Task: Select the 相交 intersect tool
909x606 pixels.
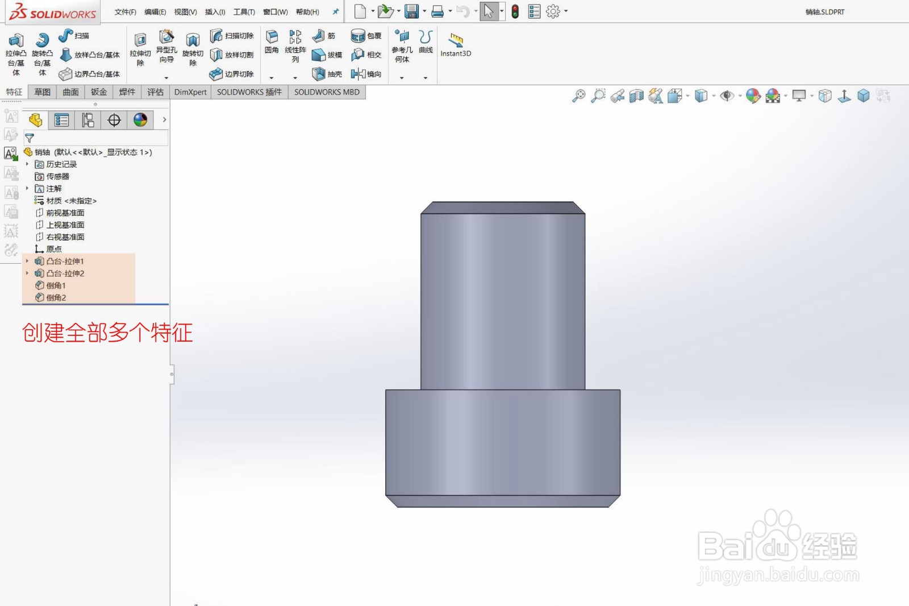Action: point(366,55)
